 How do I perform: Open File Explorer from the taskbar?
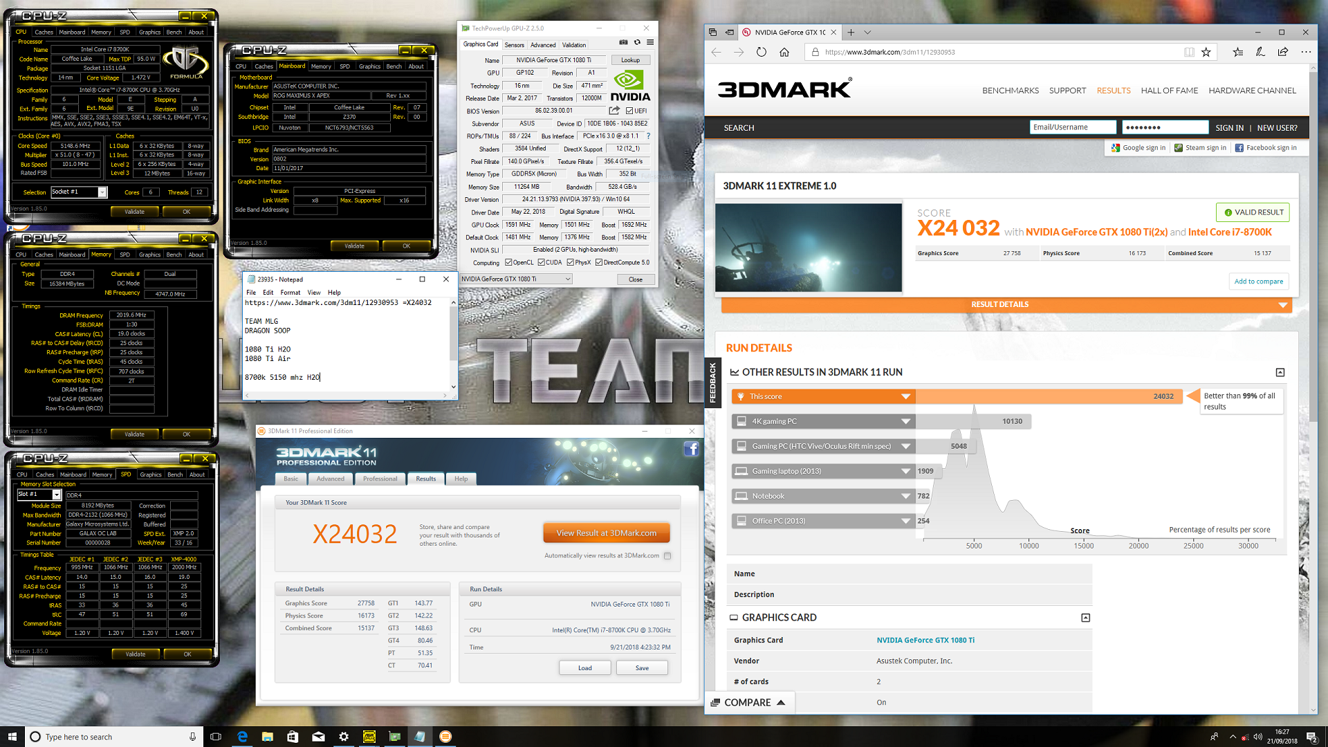coord(268,737)
